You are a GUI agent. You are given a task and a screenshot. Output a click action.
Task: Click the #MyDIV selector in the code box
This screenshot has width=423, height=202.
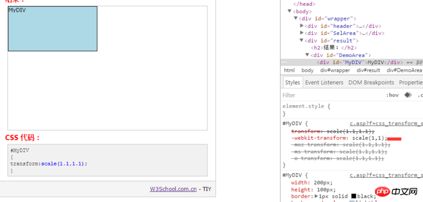point(20,151)
